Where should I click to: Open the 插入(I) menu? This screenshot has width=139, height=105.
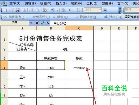[61, 3]
